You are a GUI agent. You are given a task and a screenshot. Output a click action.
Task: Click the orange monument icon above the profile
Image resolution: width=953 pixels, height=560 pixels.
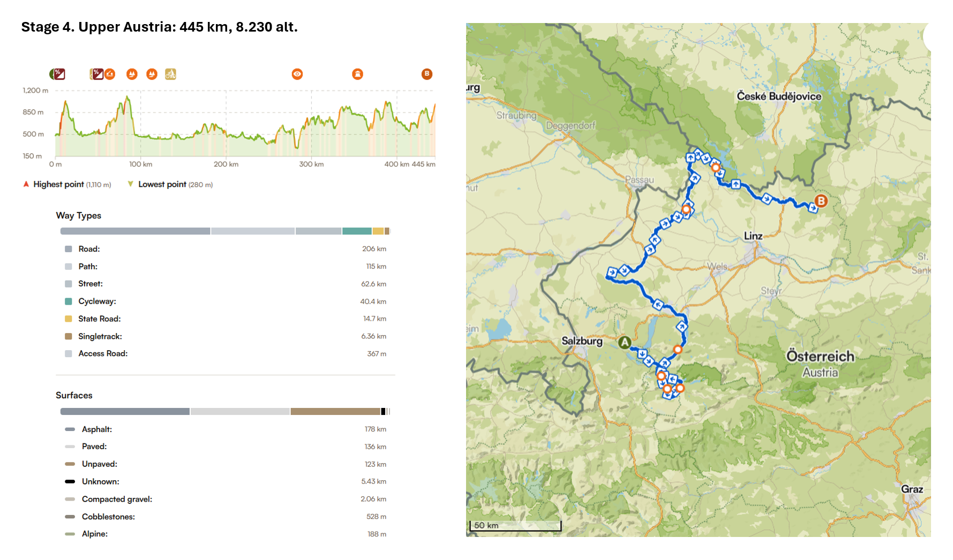(x=357, y=74)
